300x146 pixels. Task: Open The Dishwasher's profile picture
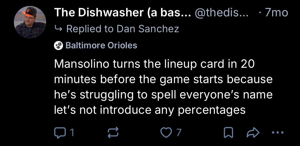point(30,22)
